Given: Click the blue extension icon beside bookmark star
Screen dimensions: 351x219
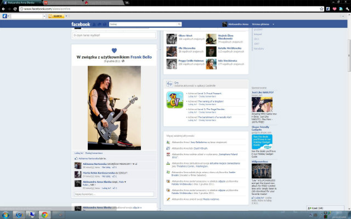Looking at the screenshot, I should (328, 9).
